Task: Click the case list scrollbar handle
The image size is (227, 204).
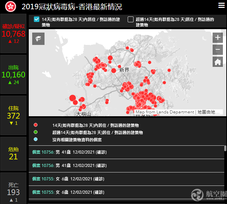Action: [x=225, y=148]
